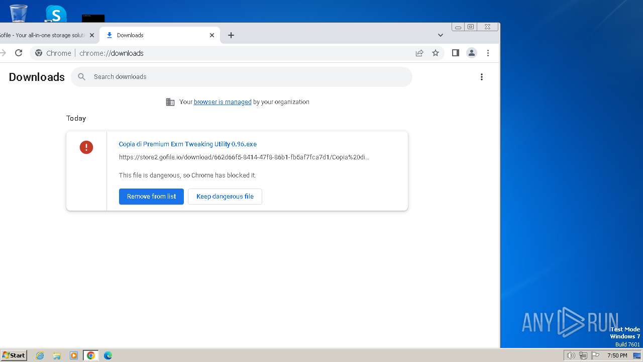This screenshot has width=643, height=362.
Task: Open the profile avatar icon
Action: click(472, 53)
